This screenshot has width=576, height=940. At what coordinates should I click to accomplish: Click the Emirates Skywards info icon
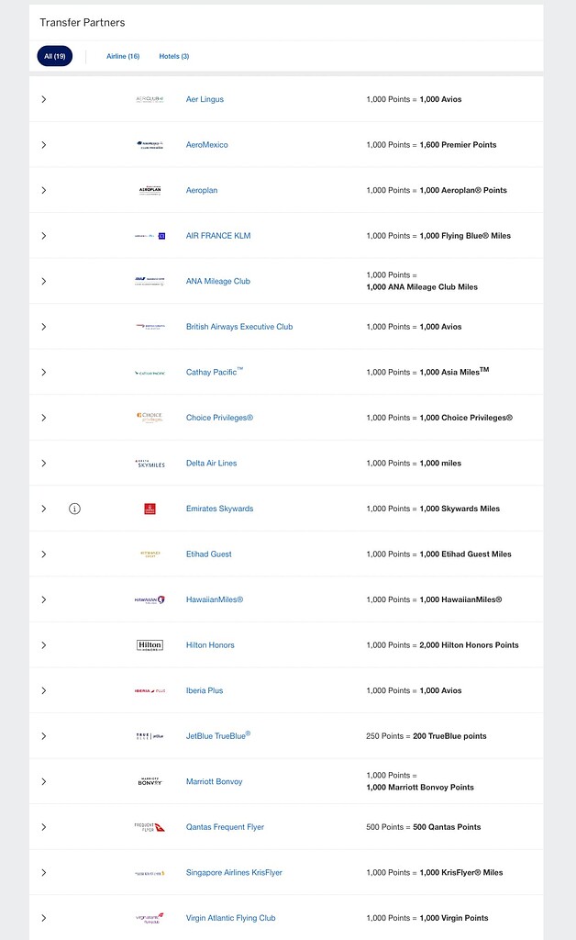(x=75, y=509)
